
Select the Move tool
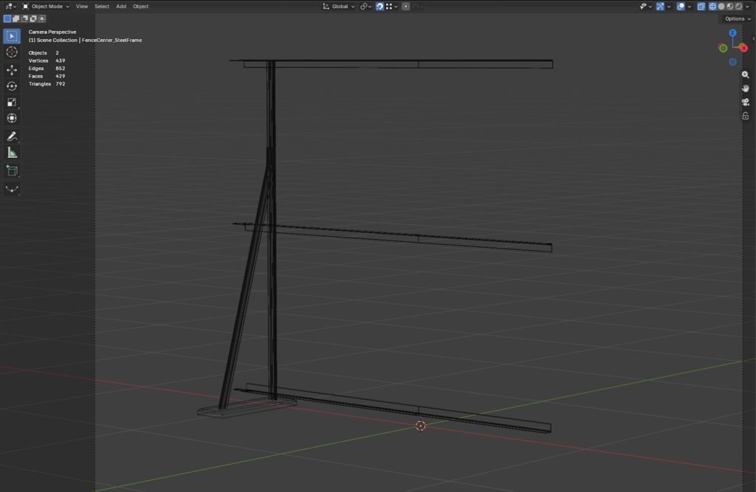[x=12, y=70]
